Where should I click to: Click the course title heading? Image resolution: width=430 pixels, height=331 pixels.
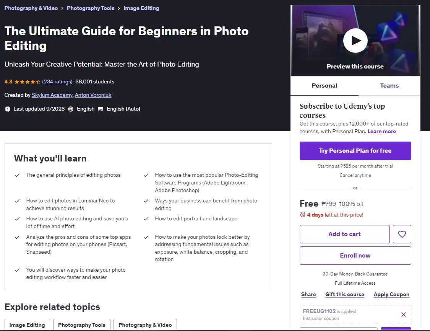click(127, 38)
